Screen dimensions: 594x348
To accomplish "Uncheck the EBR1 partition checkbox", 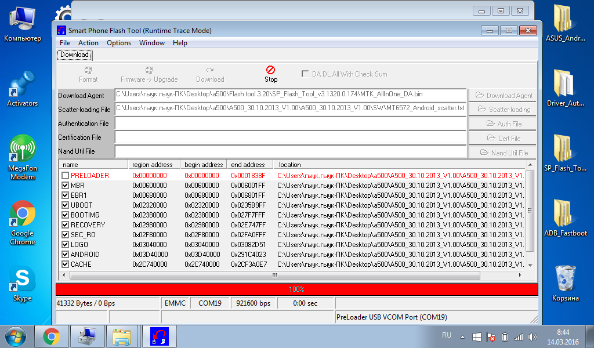I will 65,195.
